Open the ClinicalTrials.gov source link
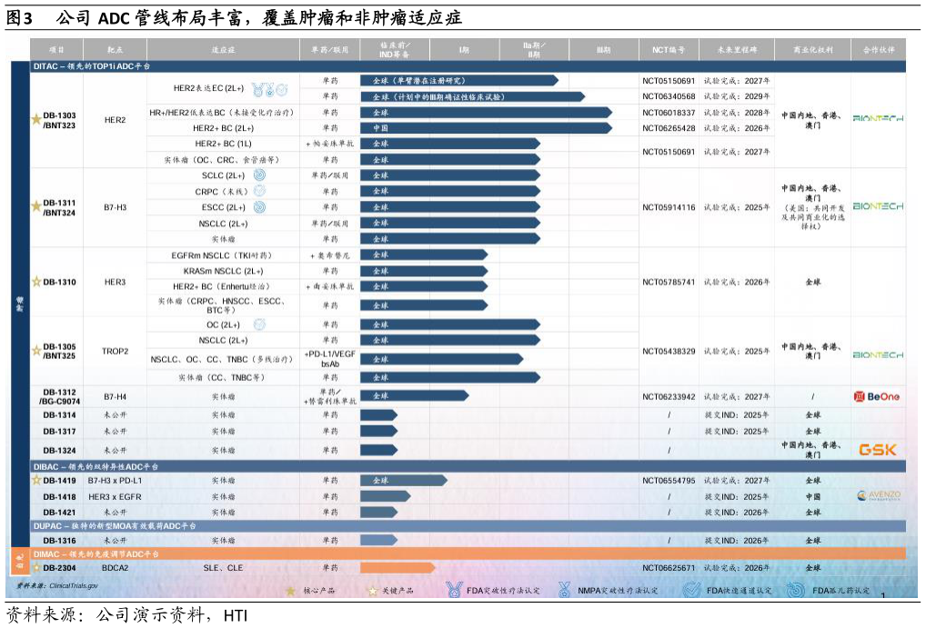 click(73, 586)
